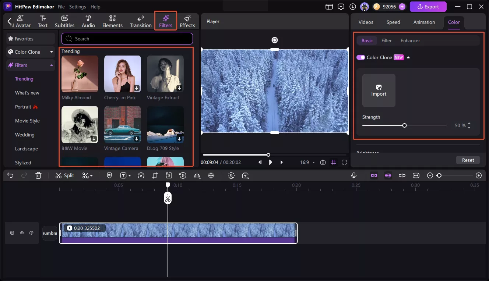
Task: Open the Elements tab
Action: (x=112, y=22)
